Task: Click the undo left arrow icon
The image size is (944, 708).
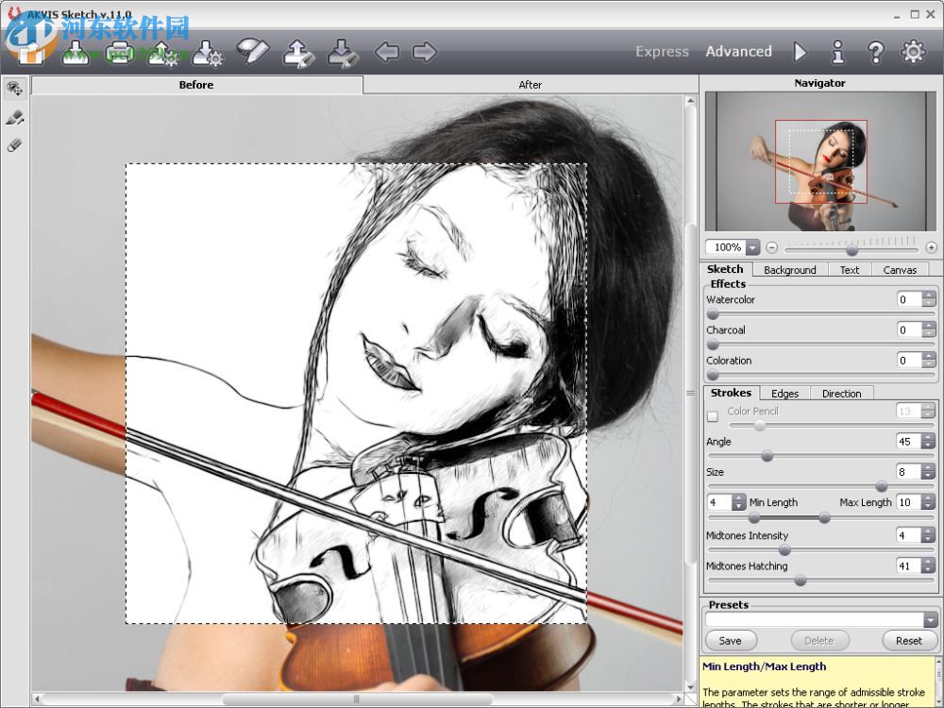Action: [x=387, y=52]
